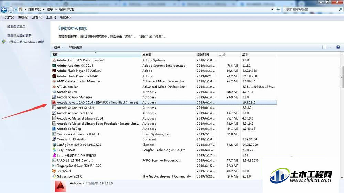Click the Autodesk App Manager icon
Viewport: 344px width, 193px height.
[x=54, y=97]
